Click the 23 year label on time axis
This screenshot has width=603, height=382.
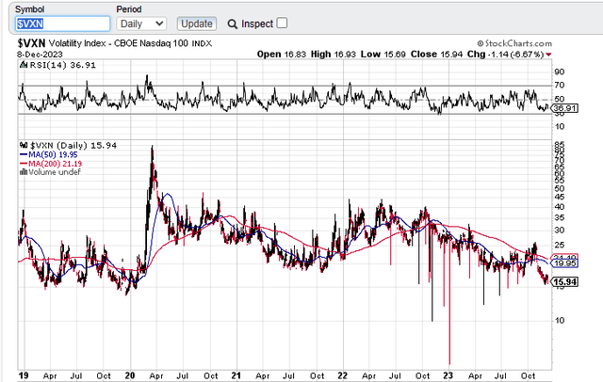click(x=448, y=375)
